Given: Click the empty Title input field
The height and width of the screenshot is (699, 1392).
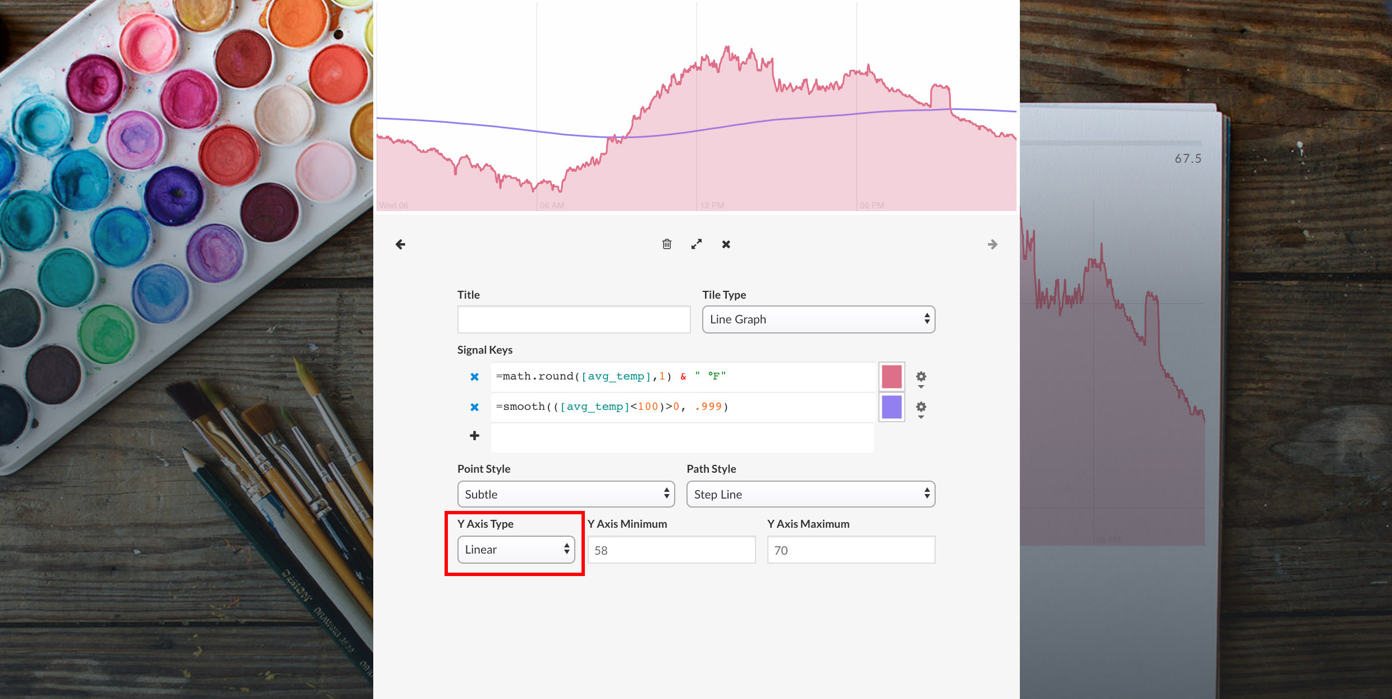Looking at the screenshot, I should coord(573,319).
